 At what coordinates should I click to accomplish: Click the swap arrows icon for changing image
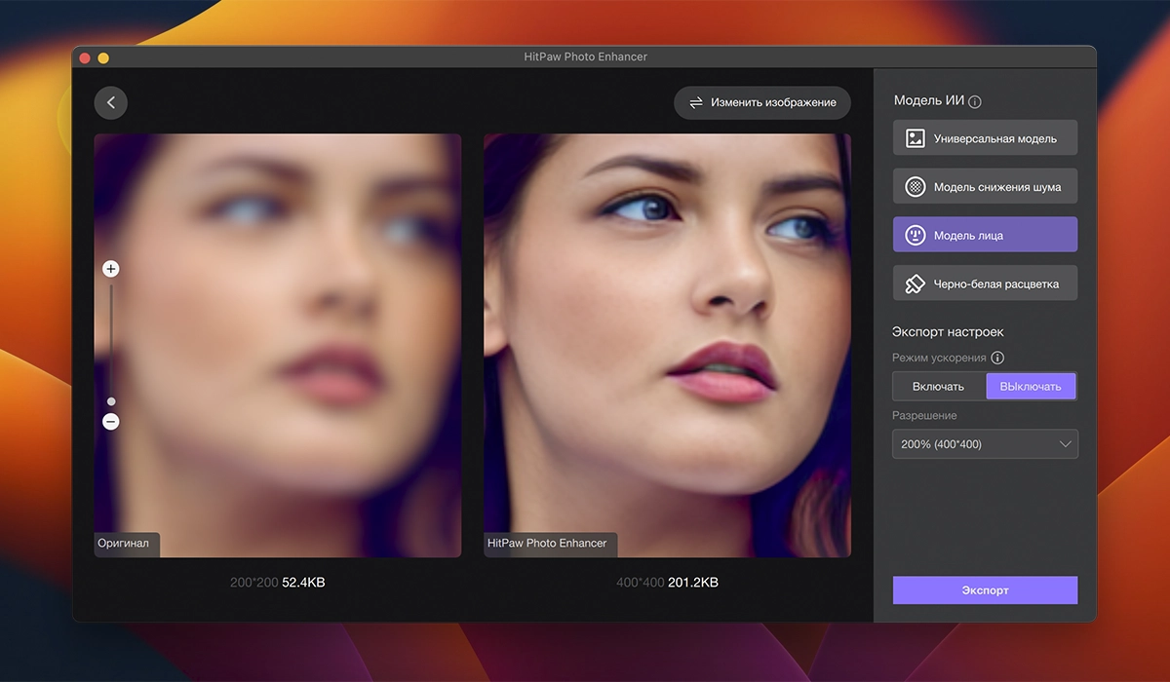[696, 102]
